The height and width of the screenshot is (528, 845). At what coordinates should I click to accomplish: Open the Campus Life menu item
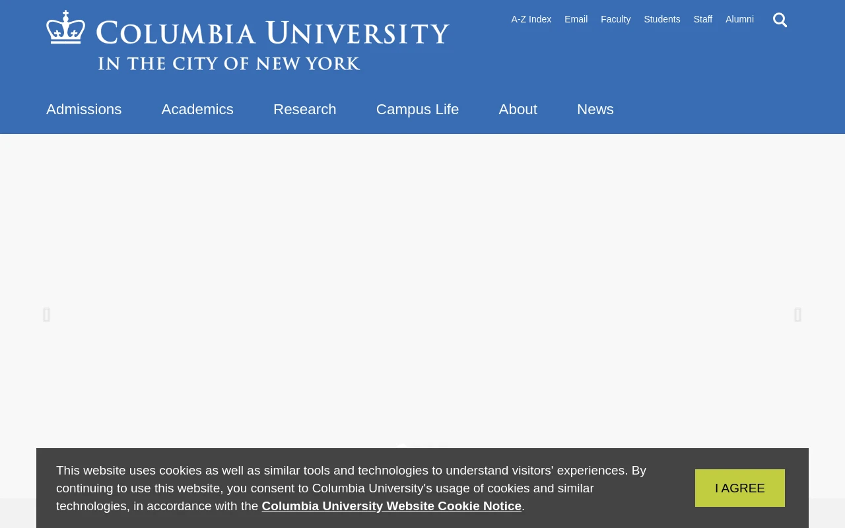[417, 110]
